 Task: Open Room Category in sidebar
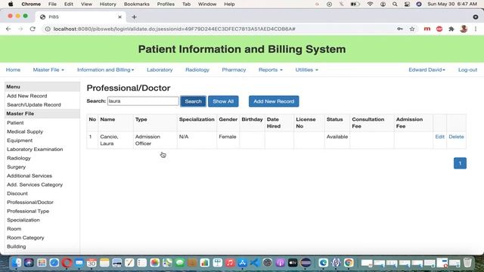(26, 238)
